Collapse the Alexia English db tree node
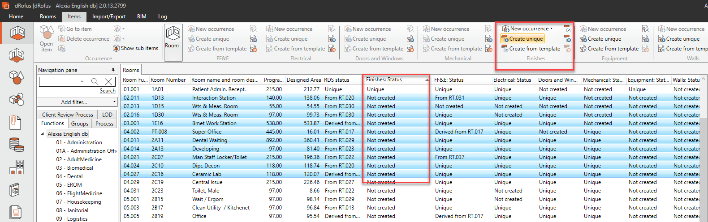The width and height of the screenshot is (708, 222). (43, 134)
